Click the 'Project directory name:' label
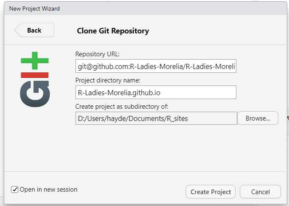 107,80
